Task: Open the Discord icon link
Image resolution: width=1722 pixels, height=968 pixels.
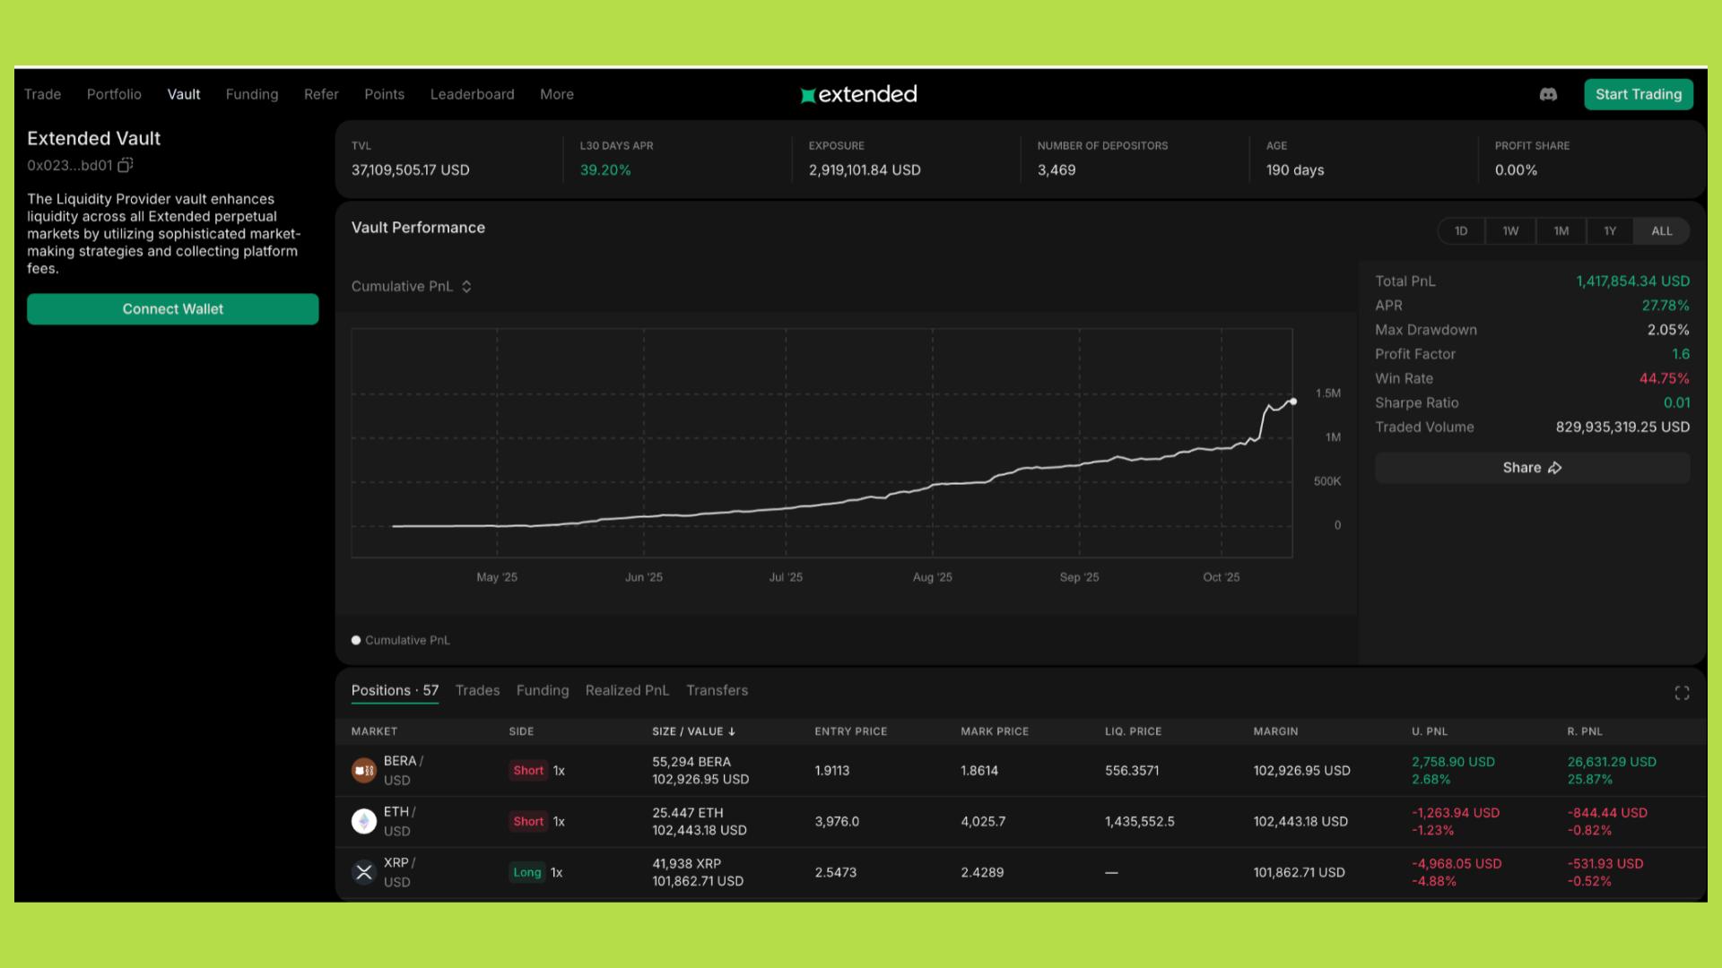Action: click(1548, 94)
